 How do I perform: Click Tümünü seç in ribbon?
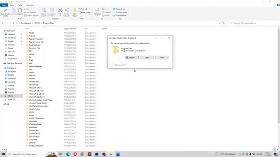[119, 9]
